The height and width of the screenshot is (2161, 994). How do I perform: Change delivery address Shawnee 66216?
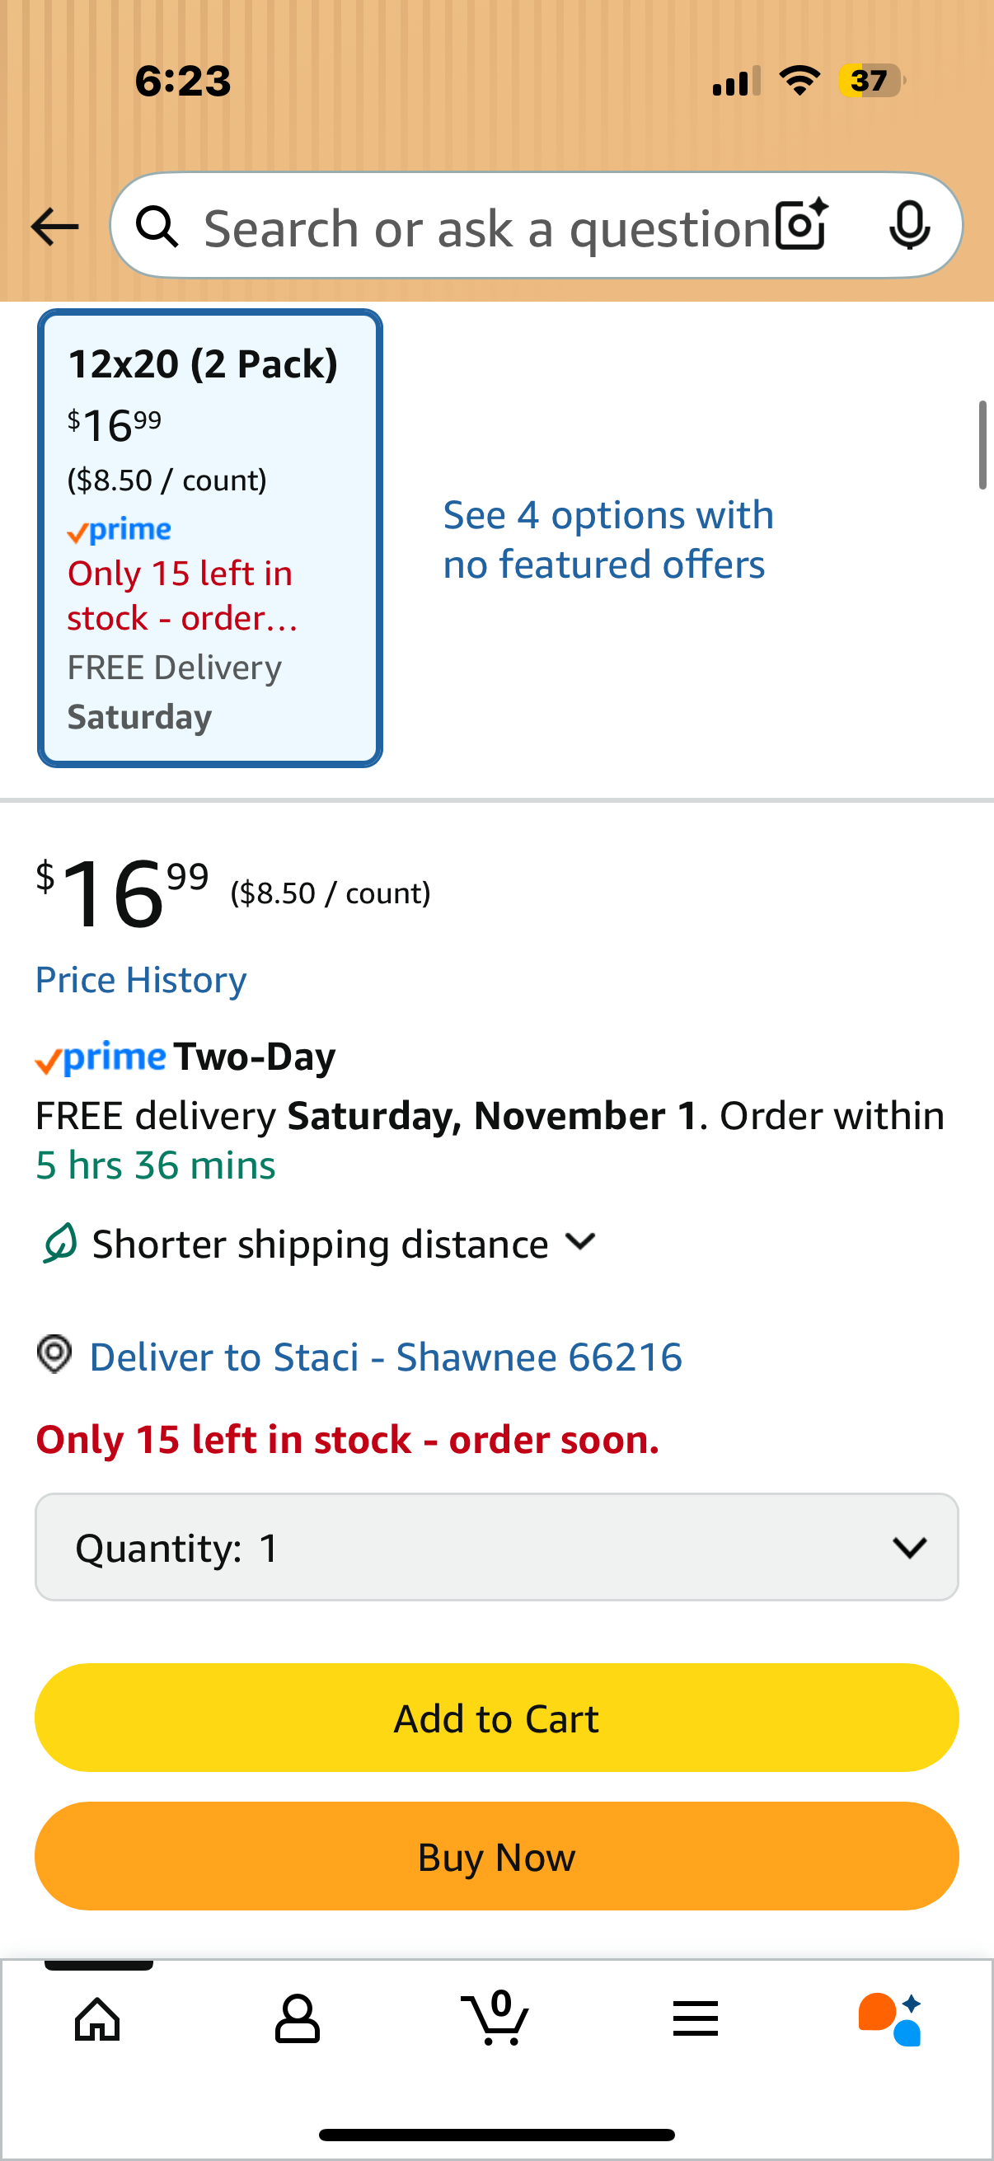(386, 1357)
